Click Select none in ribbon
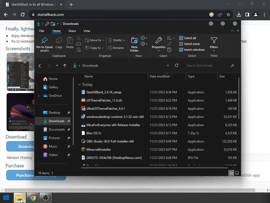The image size is (270, 203). (x=189, y=44)
